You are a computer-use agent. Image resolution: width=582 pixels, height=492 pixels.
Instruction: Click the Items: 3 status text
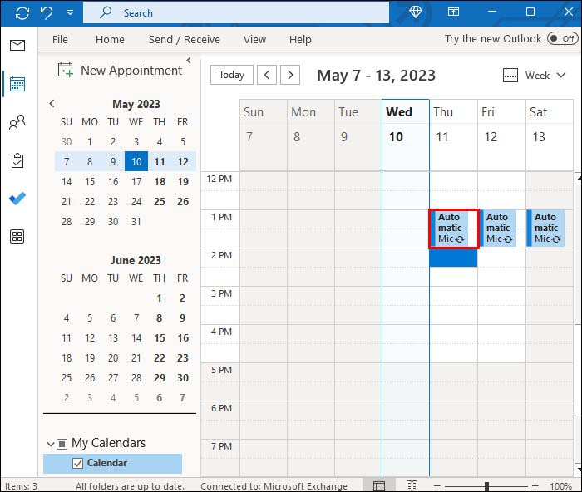click(21, 486)
